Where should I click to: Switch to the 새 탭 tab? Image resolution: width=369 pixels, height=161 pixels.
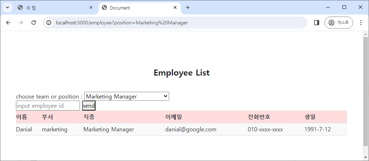click(56, 8)
